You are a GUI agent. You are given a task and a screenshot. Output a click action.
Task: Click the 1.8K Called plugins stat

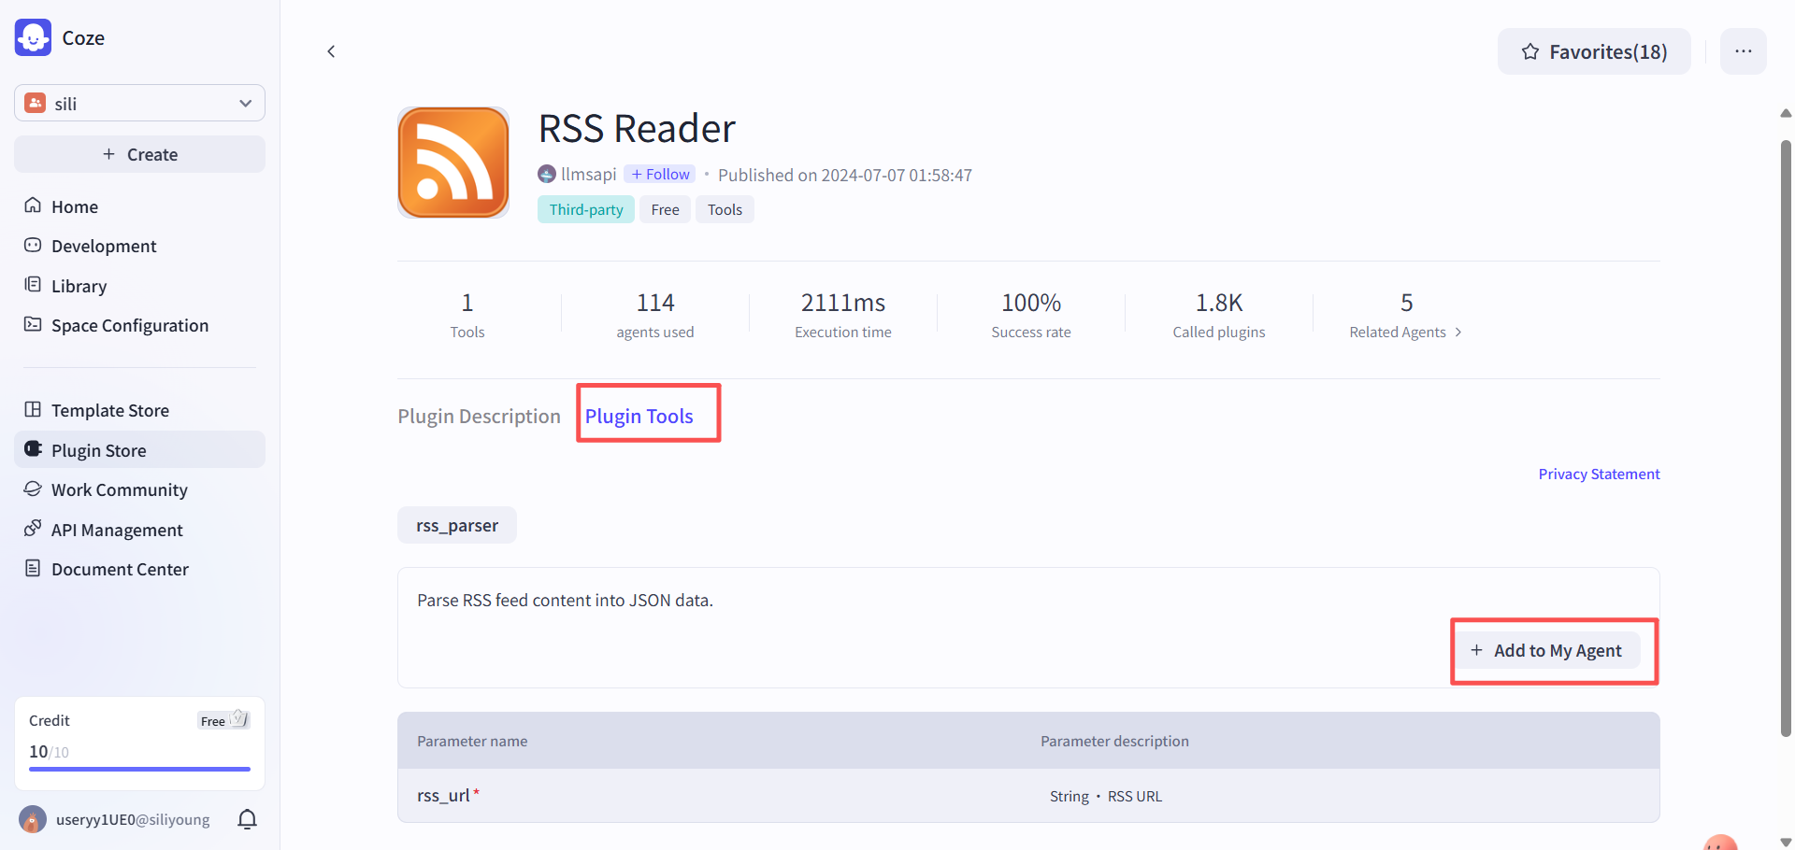click(1219, 316)
